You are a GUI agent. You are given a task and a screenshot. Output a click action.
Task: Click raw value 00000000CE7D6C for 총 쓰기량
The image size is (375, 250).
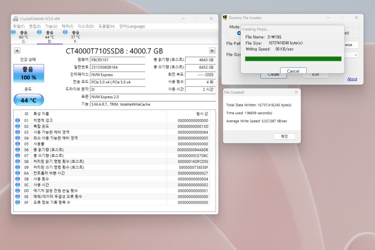pos(193,156)
